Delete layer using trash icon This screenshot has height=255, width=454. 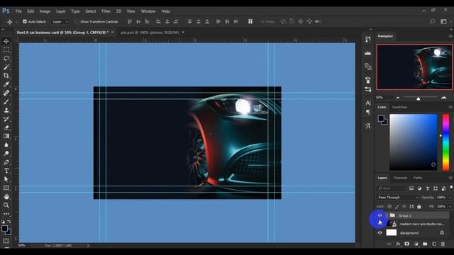[x=443, y=244]
